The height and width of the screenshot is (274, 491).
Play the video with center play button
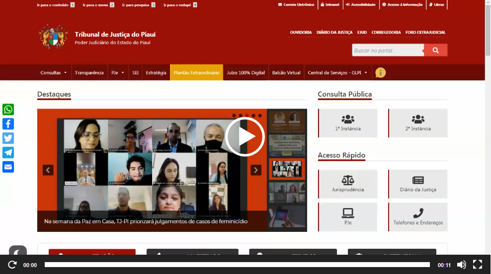[244, 136]
